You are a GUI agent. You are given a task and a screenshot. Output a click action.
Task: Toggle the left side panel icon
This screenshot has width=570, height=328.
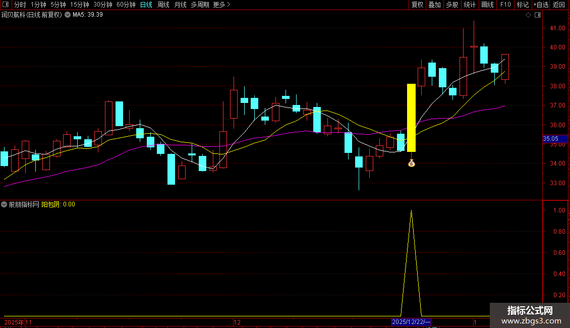click(6, 5)
